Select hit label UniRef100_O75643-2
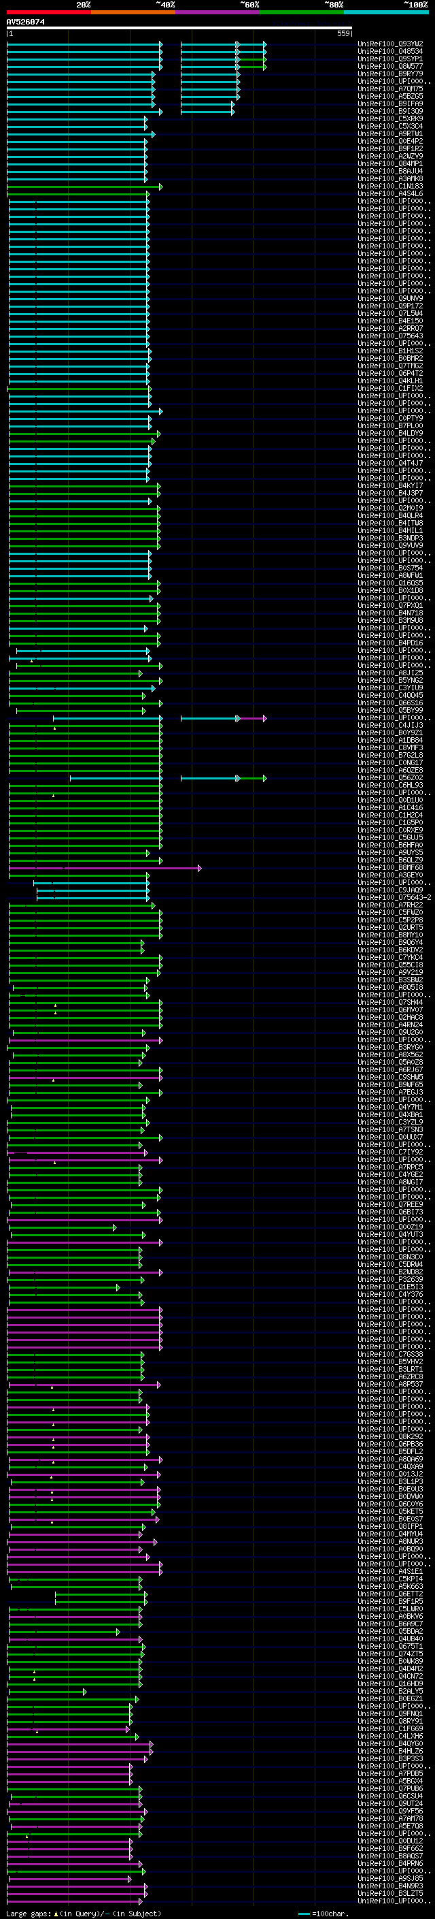 [394, 898]
